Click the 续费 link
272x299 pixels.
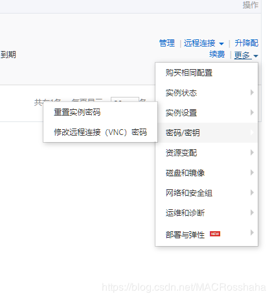217,54
